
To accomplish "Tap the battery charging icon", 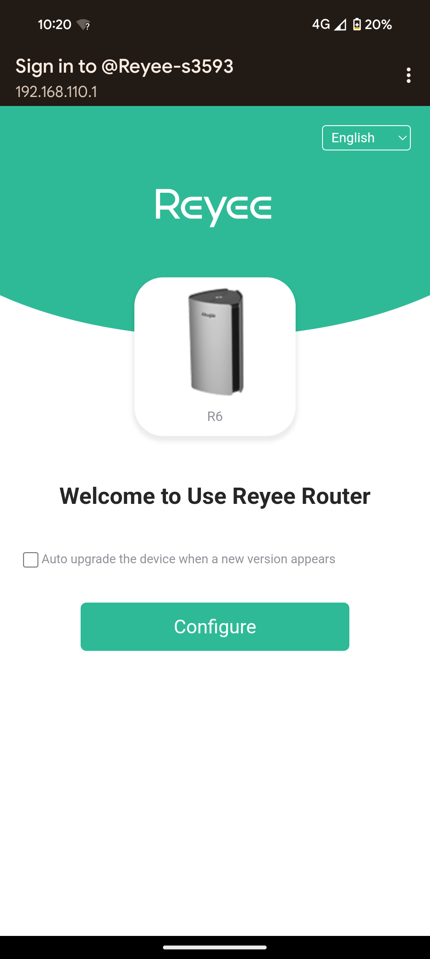I will point(357,25).
